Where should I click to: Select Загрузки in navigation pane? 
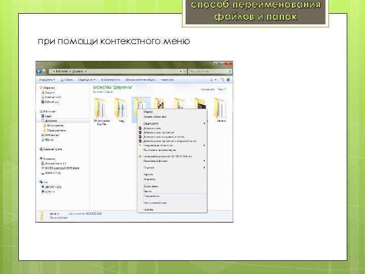coord(48,92)
